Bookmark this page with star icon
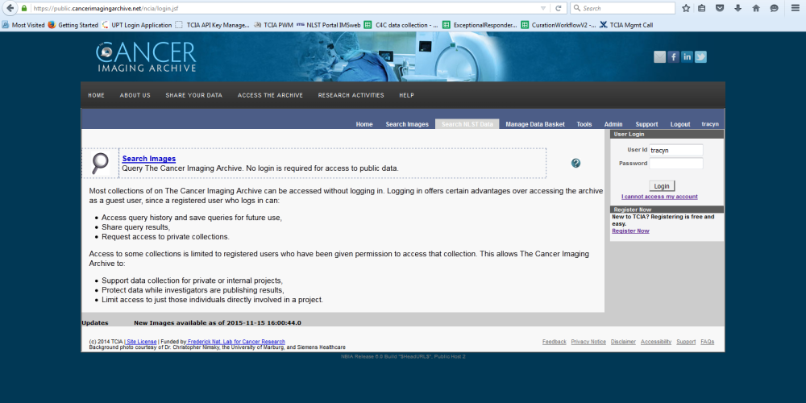The height and width of the screenshot is (403, 806). pyautogui.click(x=686, y=8)
